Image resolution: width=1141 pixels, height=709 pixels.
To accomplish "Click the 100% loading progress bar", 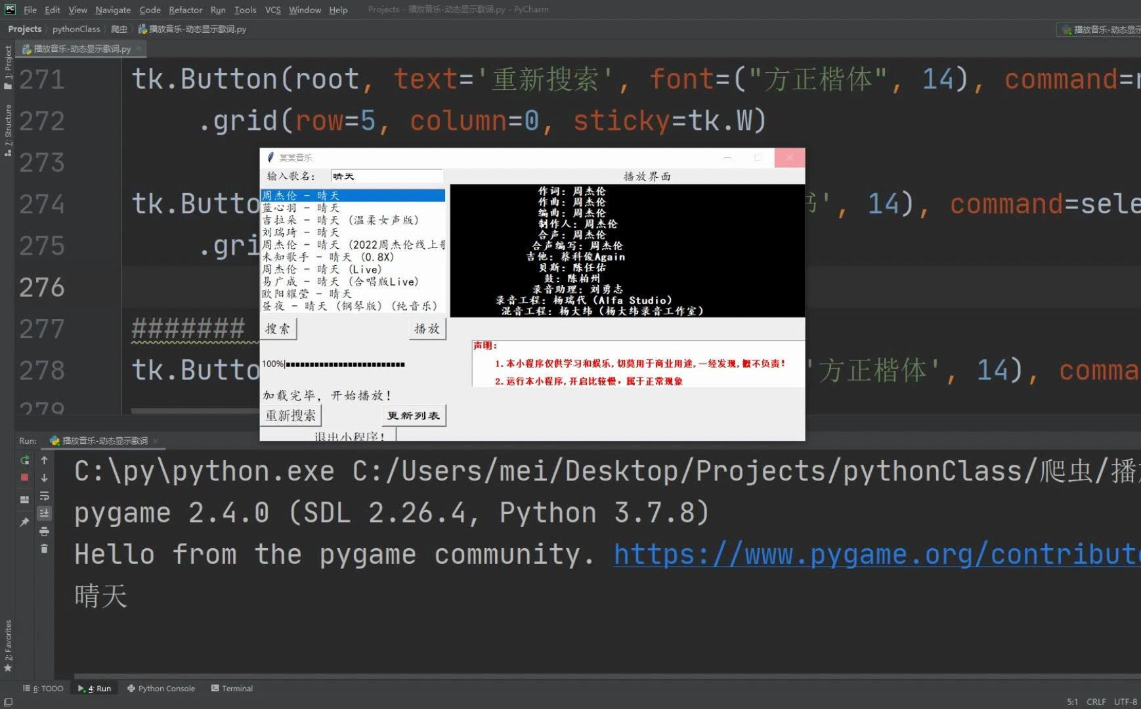I will click(x=334, y=364).
